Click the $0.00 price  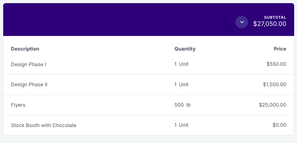coord(279,125)
